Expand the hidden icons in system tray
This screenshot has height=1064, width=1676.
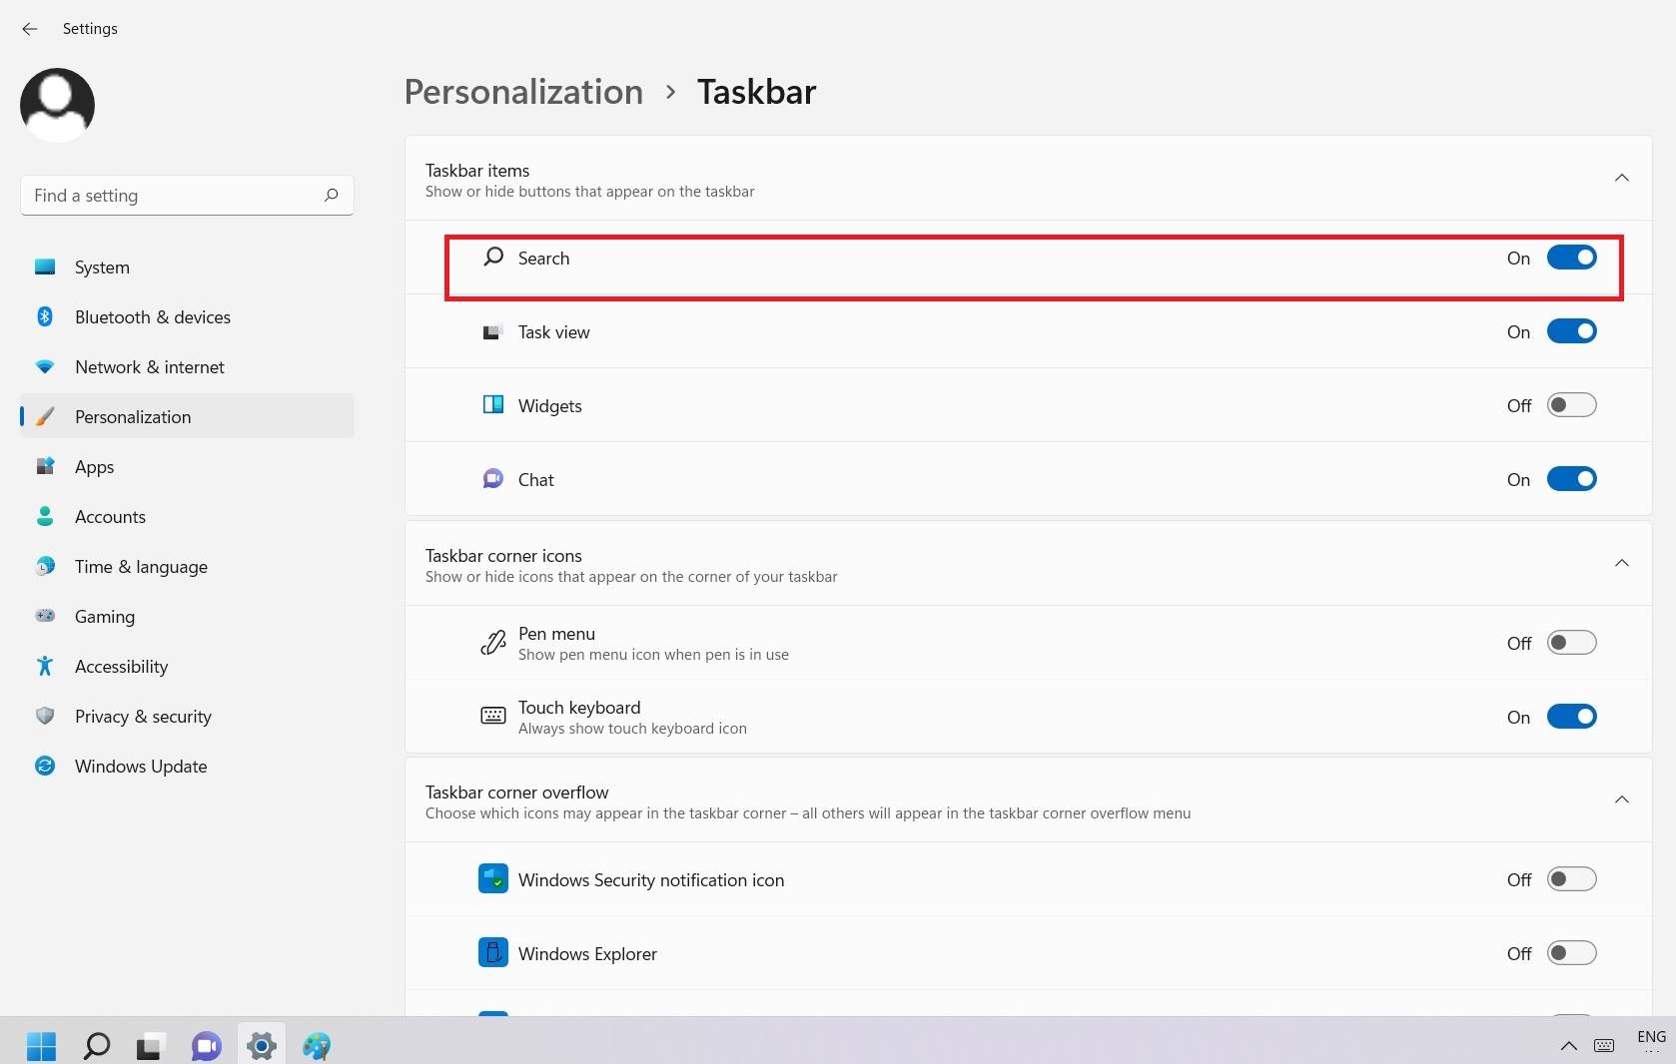1567,1047
